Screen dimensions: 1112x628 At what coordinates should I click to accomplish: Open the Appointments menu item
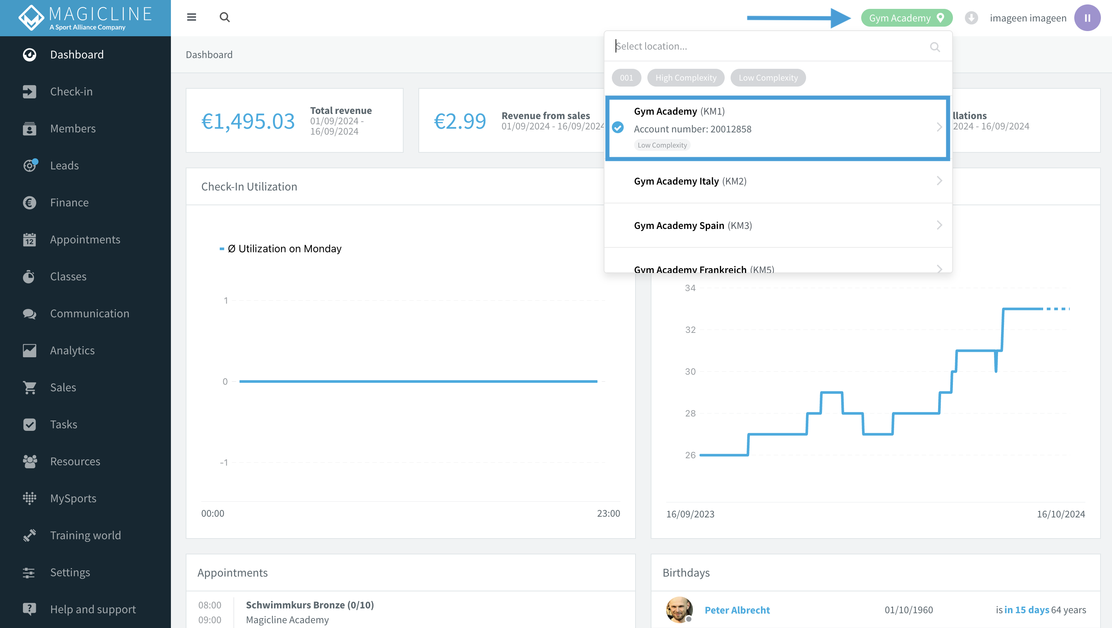(x=85, y=240)
